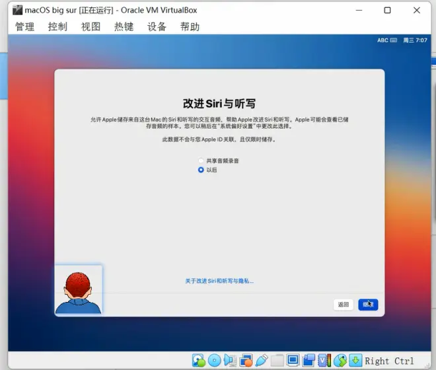Click the audio speaker status icon
Image resolution: width=436 pixels, height=370 pixels.
point(230,361)
